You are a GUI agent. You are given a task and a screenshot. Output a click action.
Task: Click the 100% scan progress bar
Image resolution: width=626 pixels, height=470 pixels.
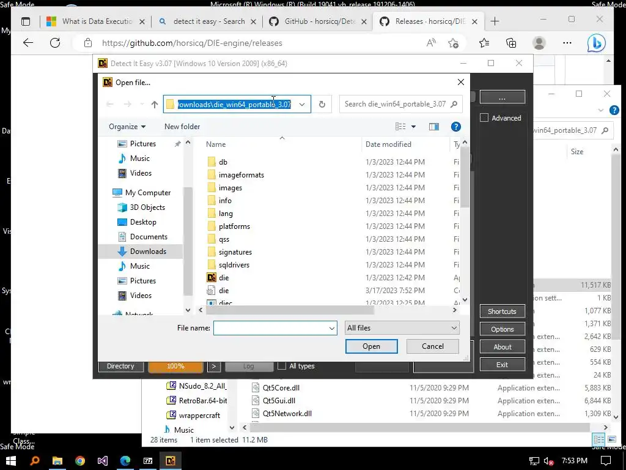pyautogui.click(x=175, y=366)
